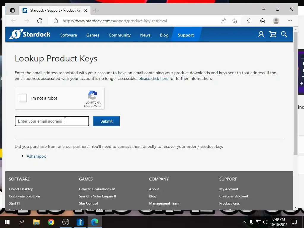Click the browser forward arrow
This screenshot has width=304, height=228.
27,21
